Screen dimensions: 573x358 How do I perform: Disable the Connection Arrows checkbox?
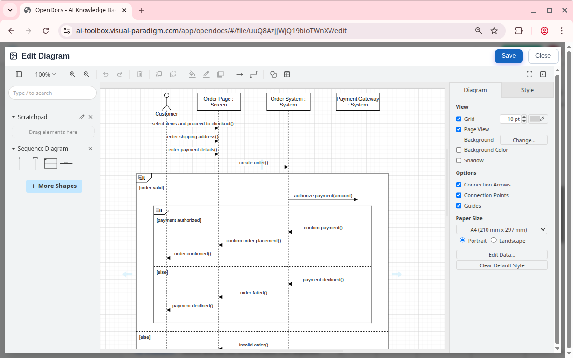pos(459,185)
